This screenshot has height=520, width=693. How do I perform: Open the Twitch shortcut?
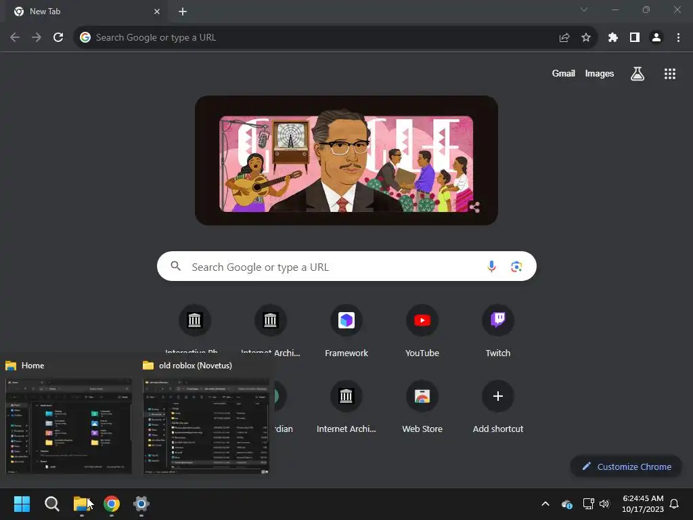click(498, 330)
